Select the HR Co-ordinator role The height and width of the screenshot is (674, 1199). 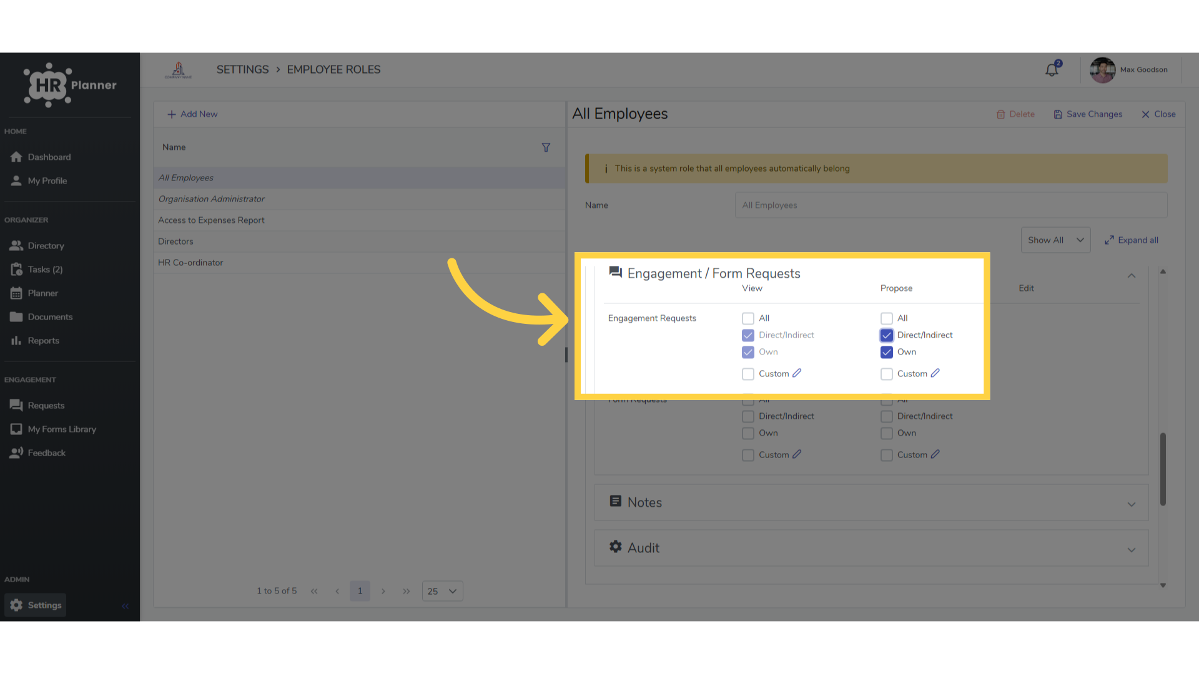point(360,263)
